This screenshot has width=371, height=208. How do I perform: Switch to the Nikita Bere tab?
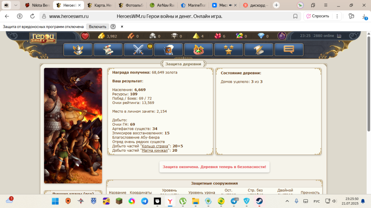(38, 5)
